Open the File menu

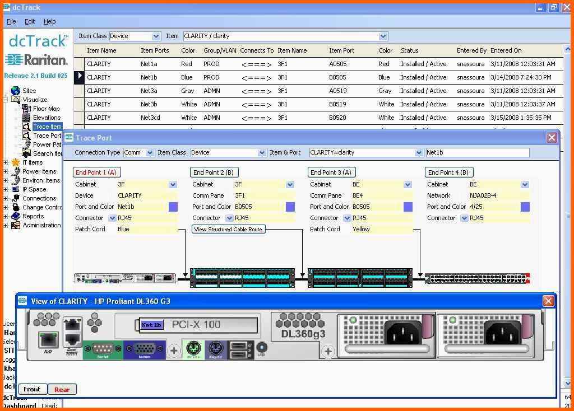click(x=11, y=22)
